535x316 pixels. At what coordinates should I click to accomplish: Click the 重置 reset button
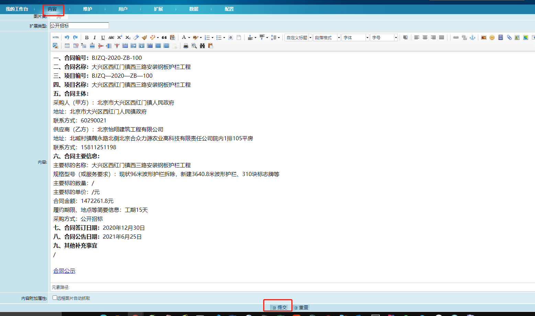pos(301,307)
